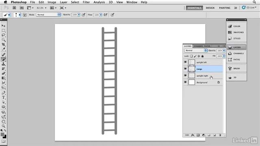This screenshot has height=146, width=260.
Task: Select the Spot Healing Brush tool
Action: tap(3, 54)
